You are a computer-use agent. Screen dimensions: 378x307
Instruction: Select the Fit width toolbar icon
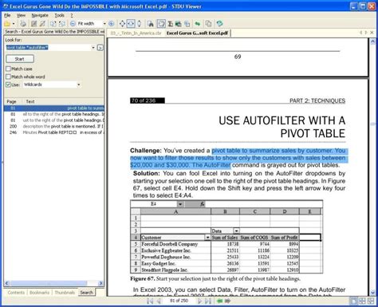[x=131, y=24]
